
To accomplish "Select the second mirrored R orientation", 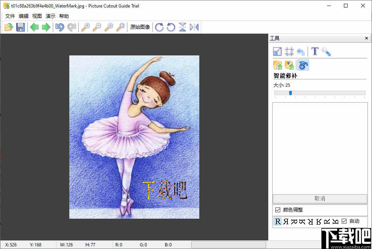I will pyautogui.click(x=286, y=222).
